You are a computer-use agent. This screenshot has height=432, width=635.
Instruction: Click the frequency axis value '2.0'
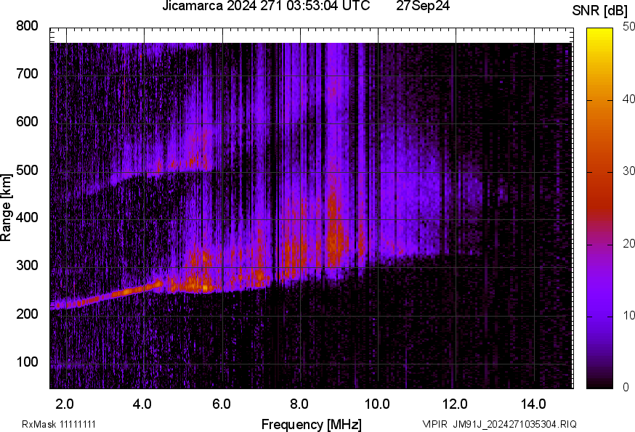[65, 404]
